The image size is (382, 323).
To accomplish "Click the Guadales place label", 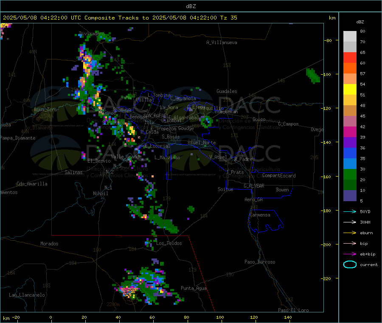I will click(x=227, y=91).
